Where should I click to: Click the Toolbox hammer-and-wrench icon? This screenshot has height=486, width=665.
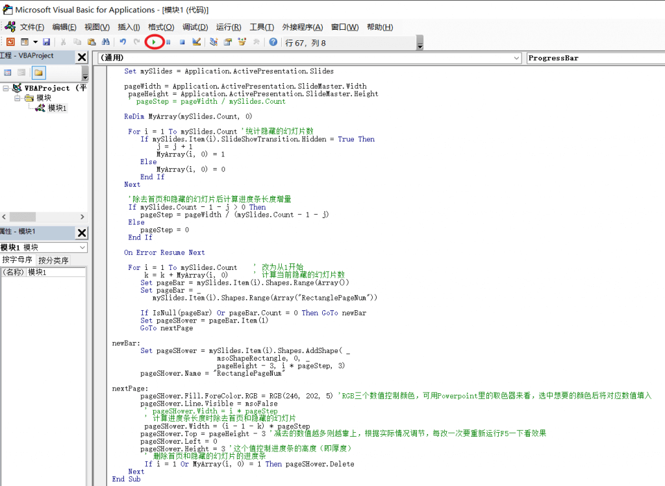[256, 42]
